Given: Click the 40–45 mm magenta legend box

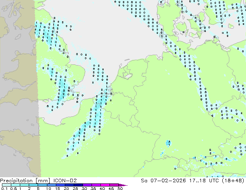Looking at the screenshot, I should click(105, 185).
